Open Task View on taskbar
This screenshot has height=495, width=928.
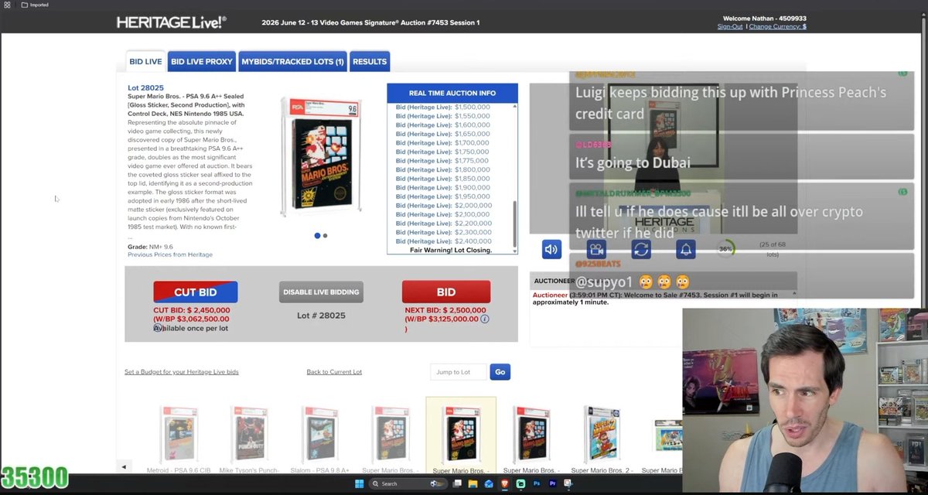458,484
